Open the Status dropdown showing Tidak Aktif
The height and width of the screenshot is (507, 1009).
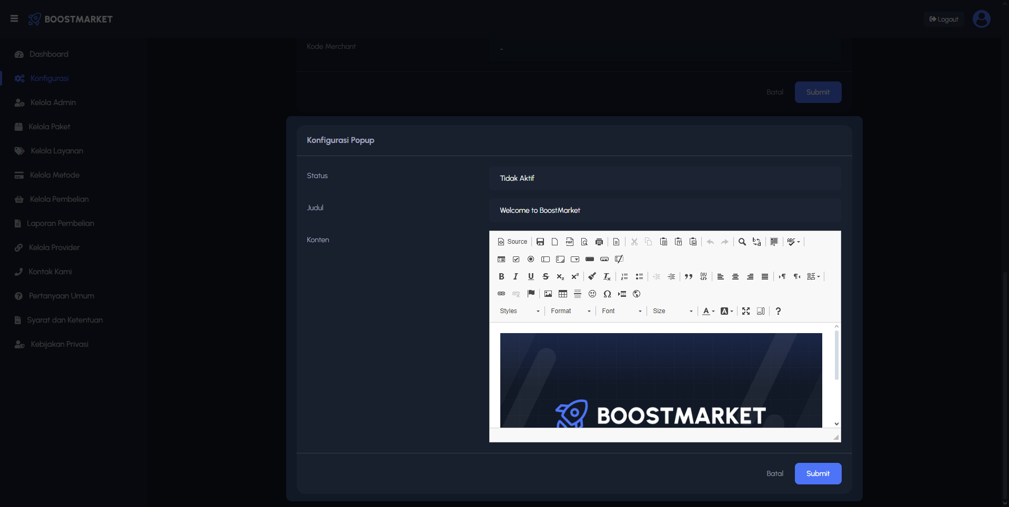[665, 178]
